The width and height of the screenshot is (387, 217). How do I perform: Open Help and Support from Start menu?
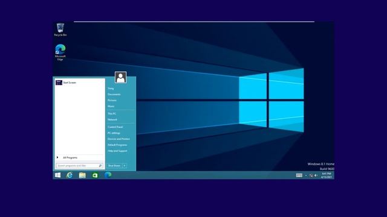pos(117,151)
